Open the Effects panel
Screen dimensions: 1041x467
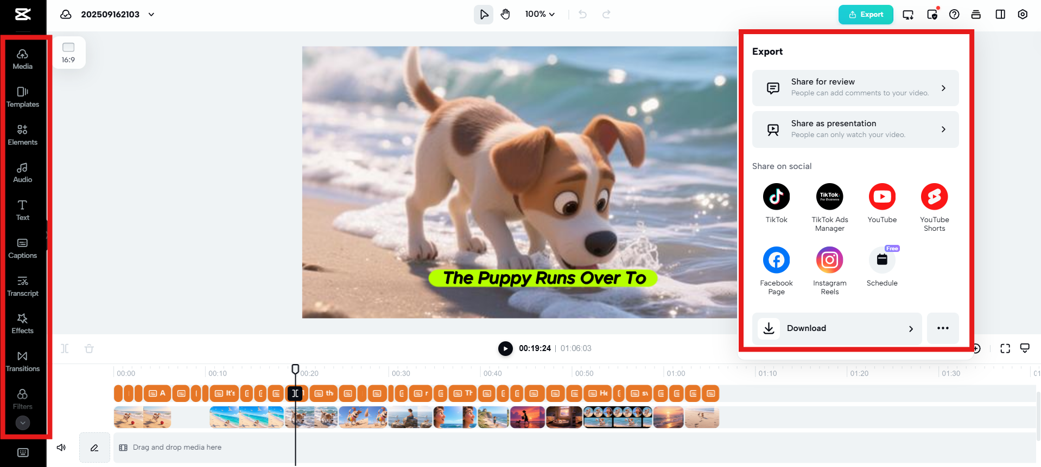click(x=23, y=323)
